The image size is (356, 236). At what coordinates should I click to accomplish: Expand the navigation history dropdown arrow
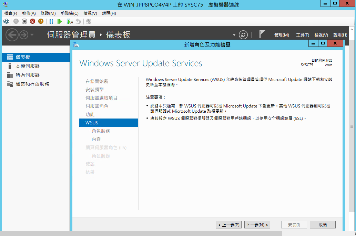(32, 35)
